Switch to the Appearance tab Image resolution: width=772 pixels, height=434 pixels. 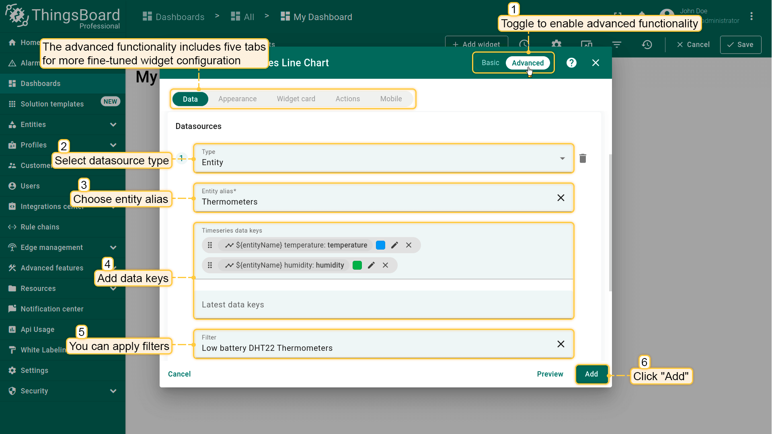click(x=237, y=99)
